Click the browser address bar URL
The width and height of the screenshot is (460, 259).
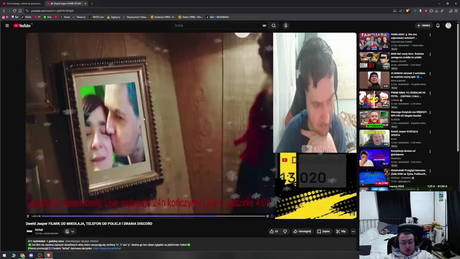52,11
